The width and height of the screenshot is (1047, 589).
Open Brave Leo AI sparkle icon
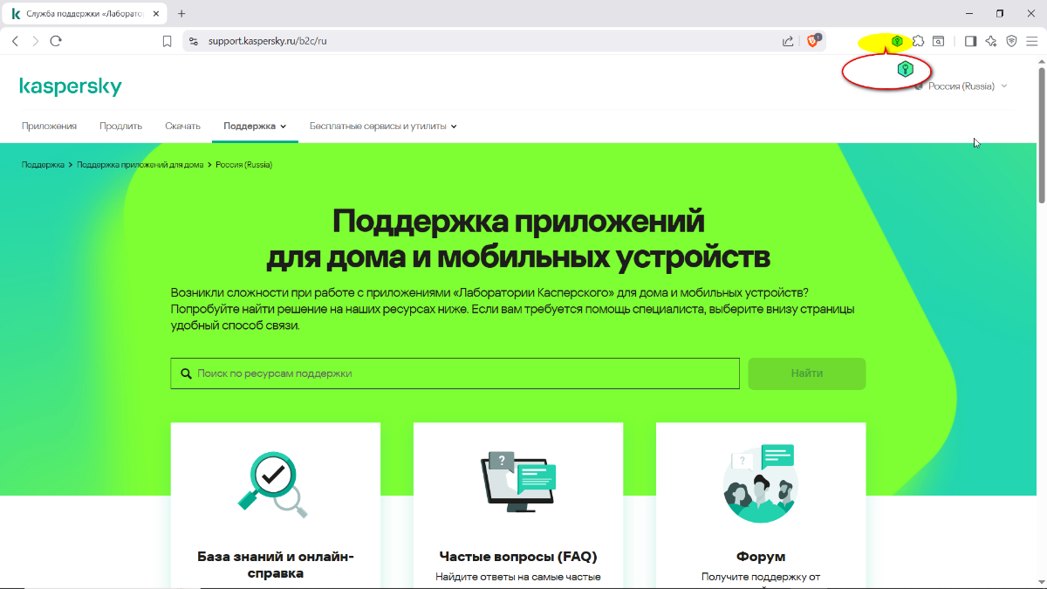click(x=991, y=41)
